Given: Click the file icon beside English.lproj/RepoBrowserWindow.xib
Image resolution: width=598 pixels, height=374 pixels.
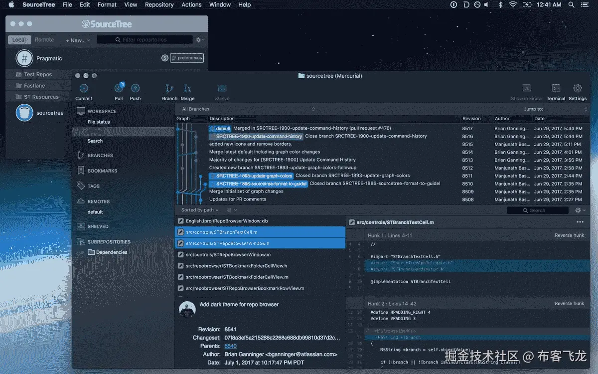Looking at the screenshot, I should tap(181, 221).
